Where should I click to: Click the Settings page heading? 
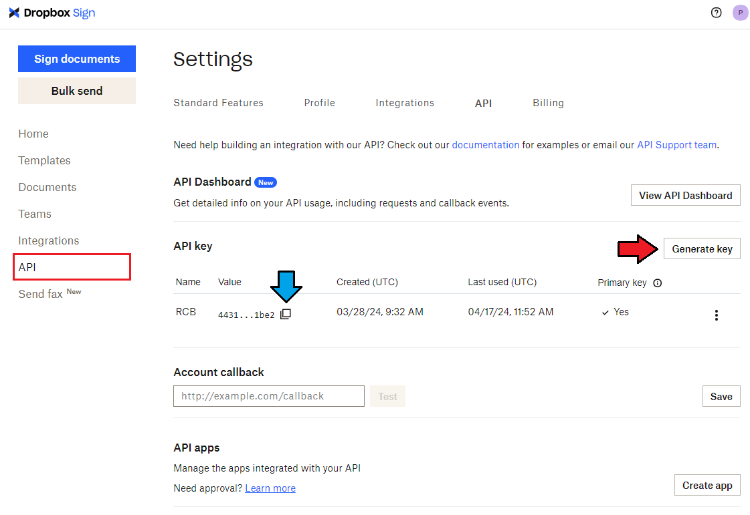click(213, 59)
